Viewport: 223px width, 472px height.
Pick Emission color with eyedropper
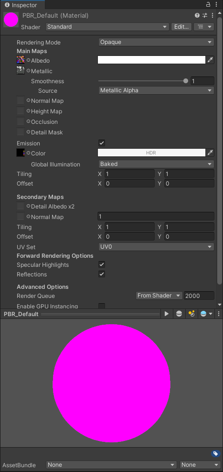click(211, 153)
